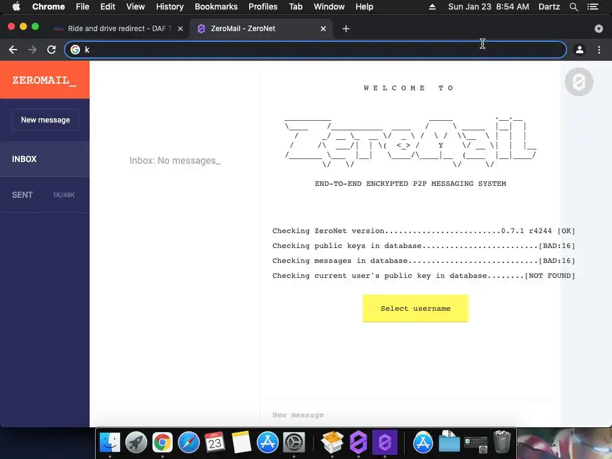Select the INBOX folder
The height and width of the screenshot is (459, 612).
pyautogui.click(x=44, y=159)
